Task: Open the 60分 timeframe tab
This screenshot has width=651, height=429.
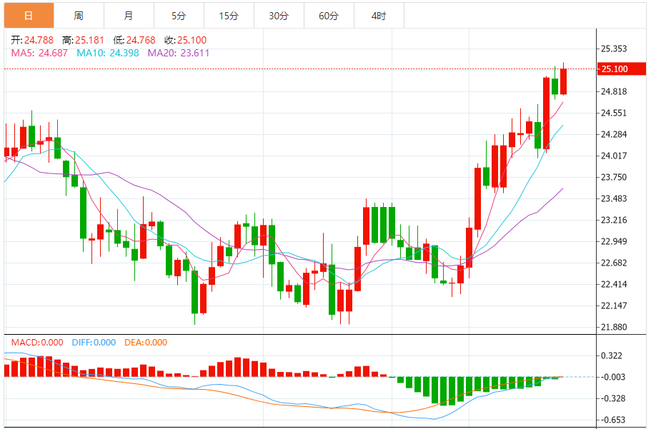Action: pos(329,16)
